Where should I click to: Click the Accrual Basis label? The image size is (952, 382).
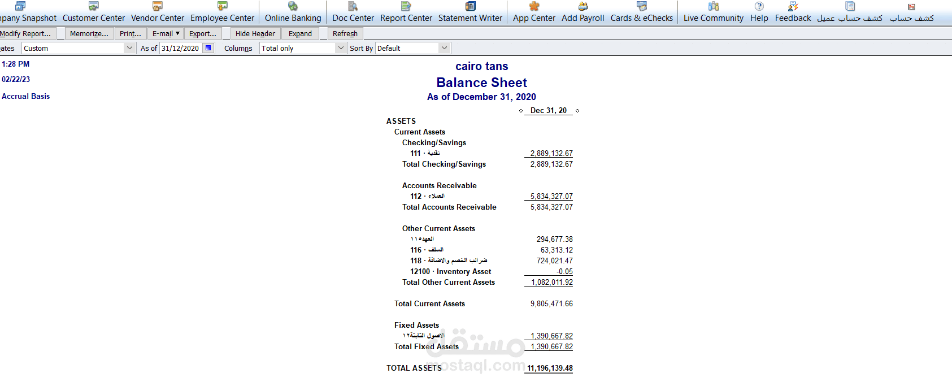click(25, 97)
